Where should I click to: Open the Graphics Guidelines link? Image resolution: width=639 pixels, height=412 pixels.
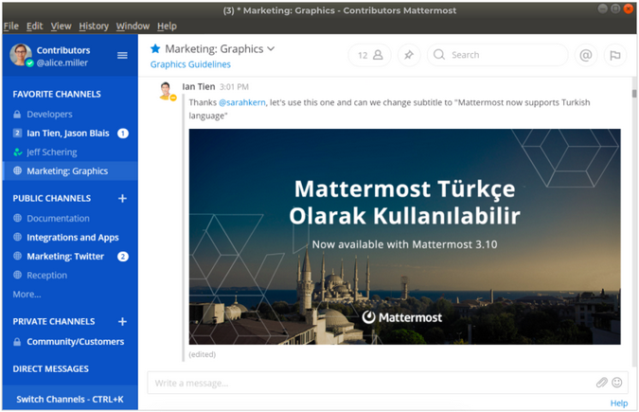pos(190,64)
